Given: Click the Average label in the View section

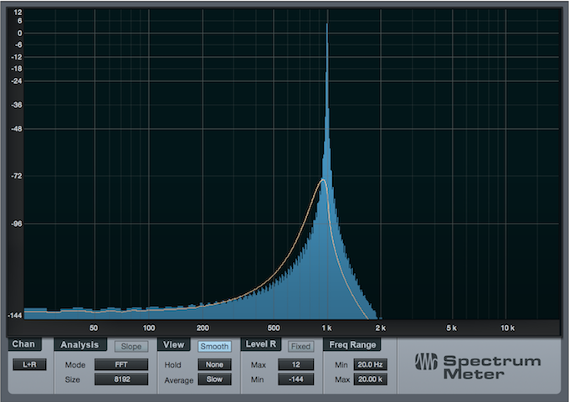Looking at the screenshot, I should tap(178, 380).
